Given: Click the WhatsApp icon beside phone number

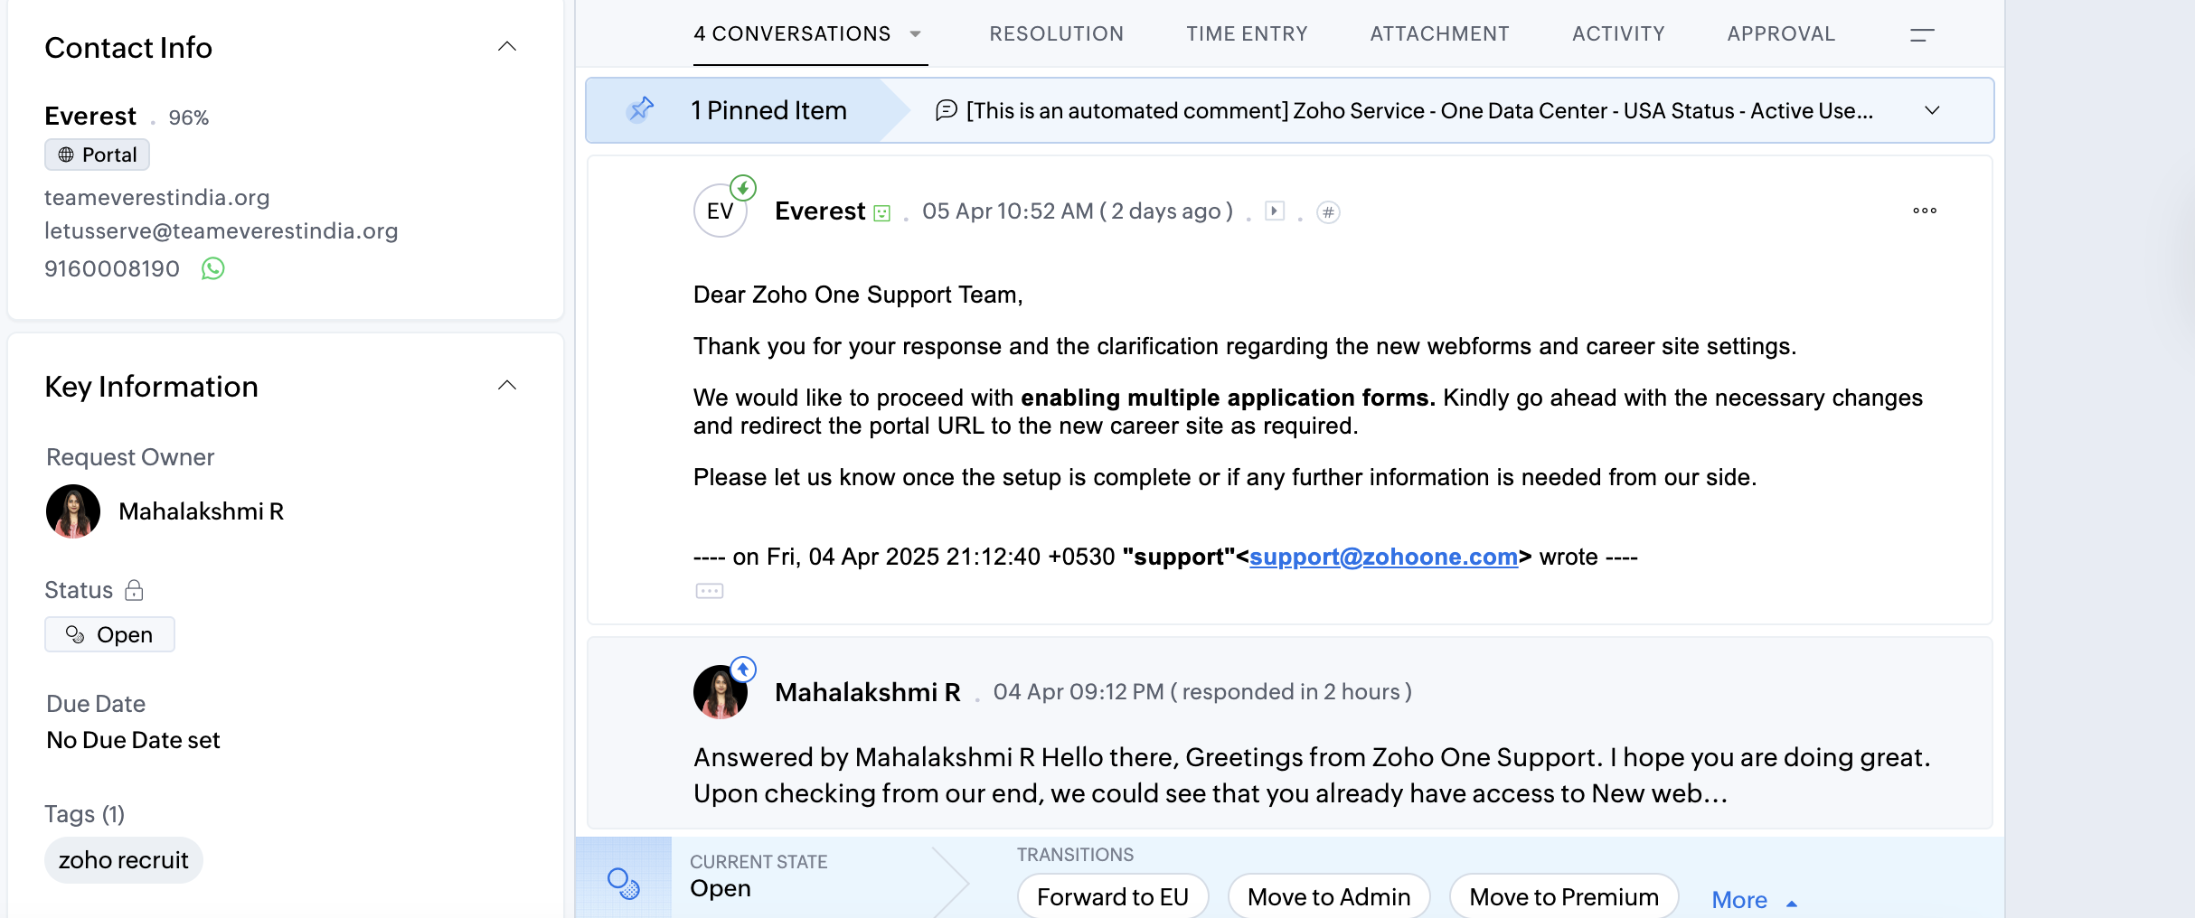Looking at the screenshot, I should point(212,268).
